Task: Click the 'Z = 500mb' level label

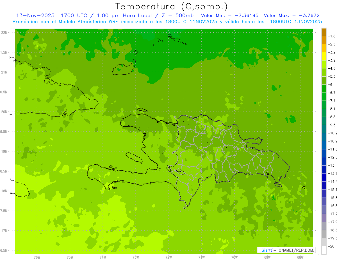Action: click(177, 15)
